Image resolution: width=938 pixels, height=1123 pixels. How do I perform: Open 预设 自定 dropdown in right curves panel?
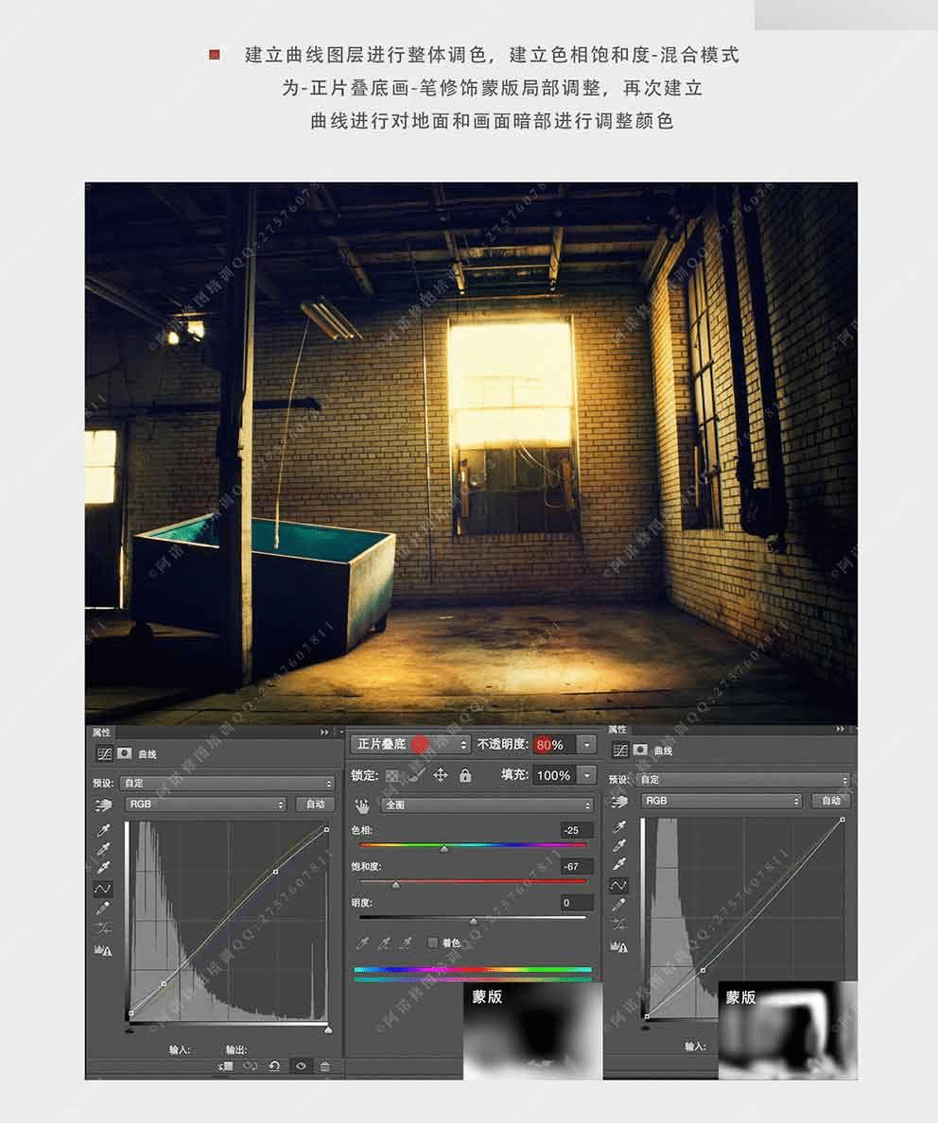pos(743,779)
